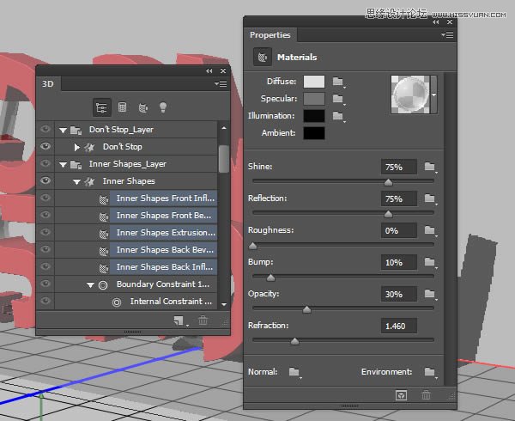Show whole scene filter in 3D panel

(101, 107)
